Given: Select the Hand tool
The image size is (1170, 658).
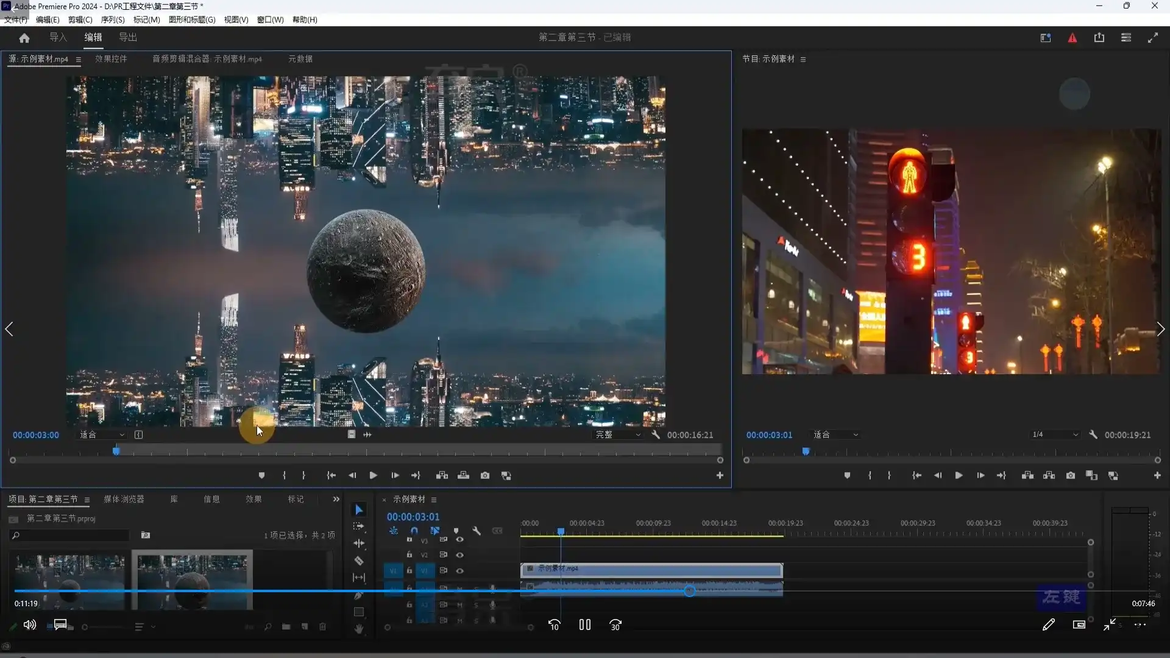Looking at the screenshot, I should pos(359,629).
